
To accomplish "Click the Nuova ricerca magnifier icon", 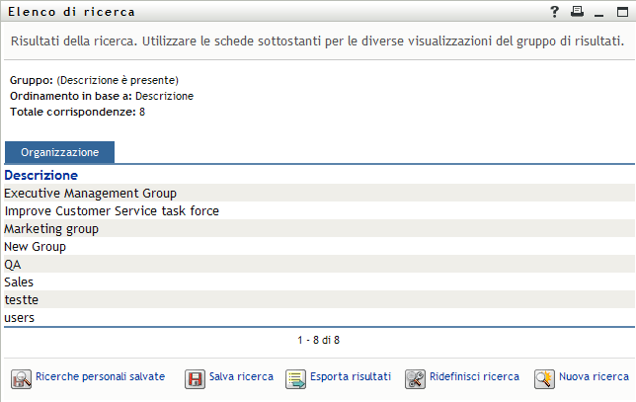I will [544, 378].
